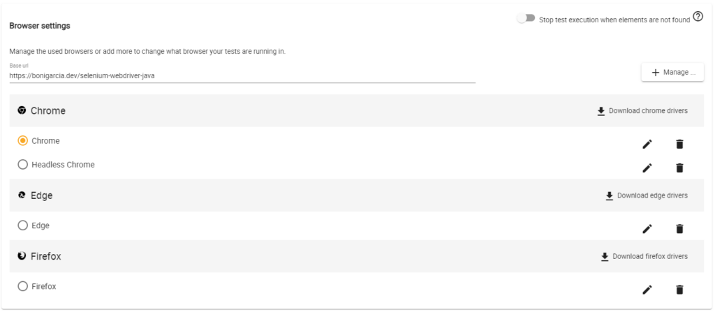Click Download edge drivers button
715x312 pixels.
[x=646, y=195]
